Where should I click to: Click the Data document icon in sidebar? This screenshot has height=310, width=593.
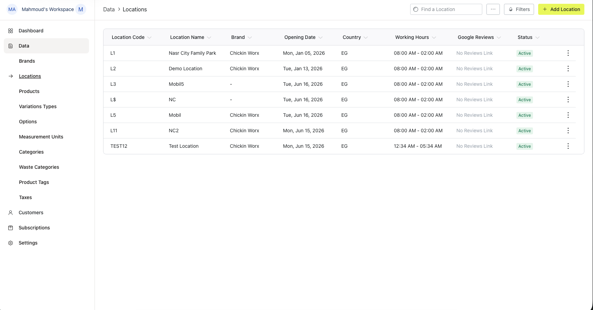tap(11, 46)
